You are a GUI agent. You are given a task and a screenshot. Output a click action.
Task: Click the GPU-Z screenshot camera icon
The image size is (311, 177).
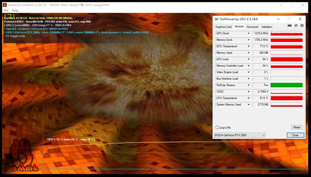(x=290, y=26)
